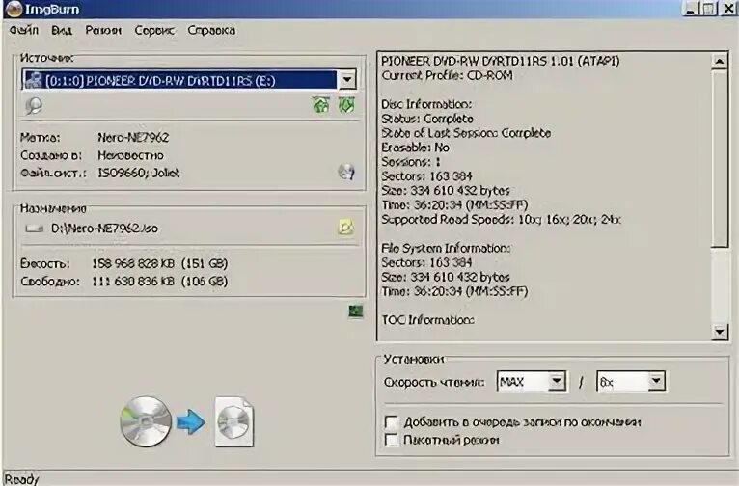Screen dimensions: 739x486
Task: Click the 'Status: Complete' line
Action: pos(427,119)
